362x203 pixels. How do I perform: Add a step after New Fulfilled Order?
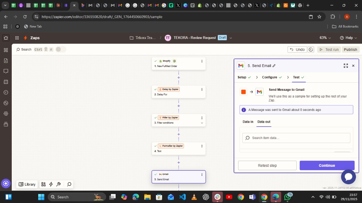(179, 77)
